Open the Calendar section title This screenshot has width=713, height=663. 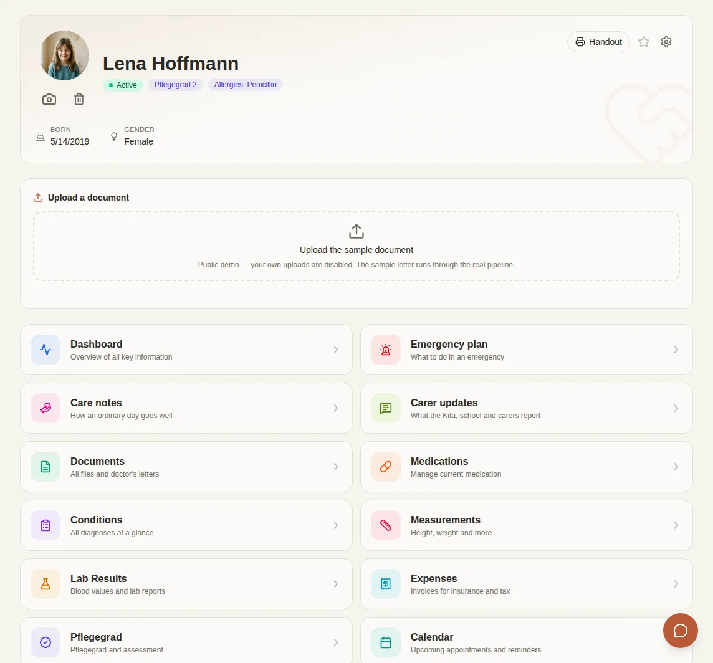click(432, 637)
